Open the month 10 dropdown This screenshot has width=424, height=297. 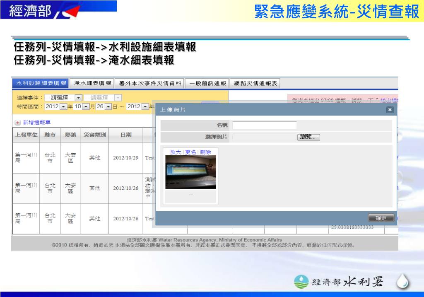pyautogui.click(x=86, y=106)
